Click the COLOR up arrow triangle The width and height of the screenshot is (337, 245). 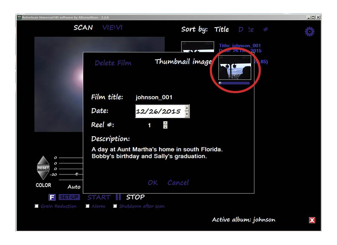coord(43,161)
